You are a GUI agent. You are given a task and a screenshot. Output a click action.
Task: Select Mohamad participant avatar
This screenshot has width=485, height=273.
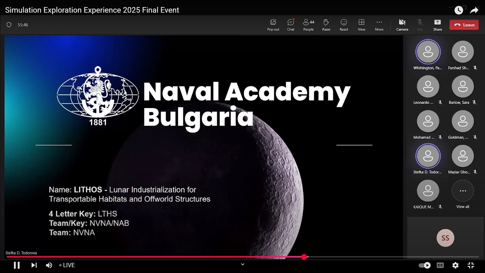(x=428, y=121)
